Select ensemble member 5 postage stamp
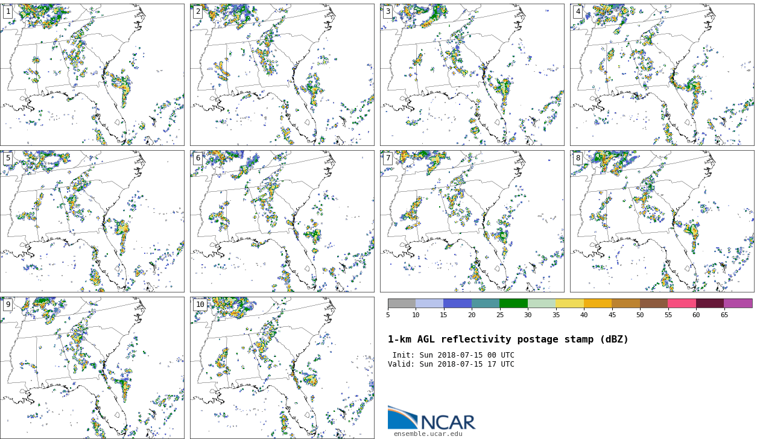This screenshot has width=760, height=439. tap(92, 221)
